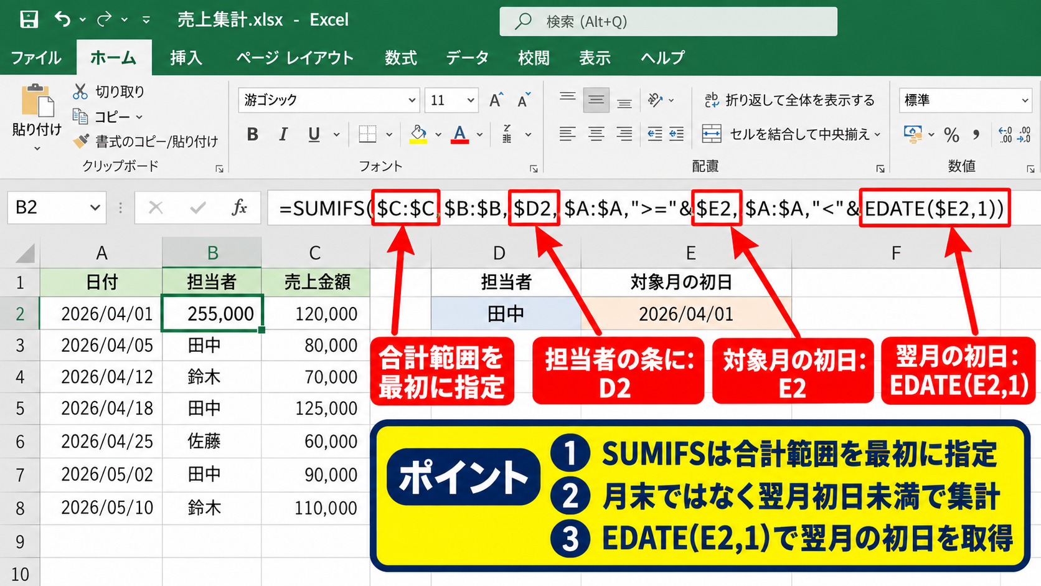This screenshot has height=586, width=1041.
Task: Click the increase decimal places icon
Action: (x=1005, y=135)
